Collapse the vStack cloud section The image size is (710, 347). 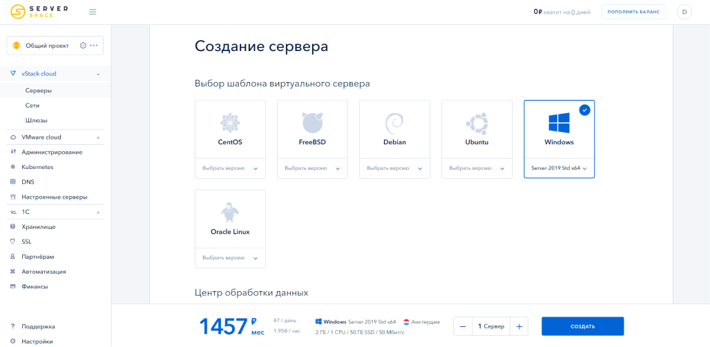coord(98,74)
